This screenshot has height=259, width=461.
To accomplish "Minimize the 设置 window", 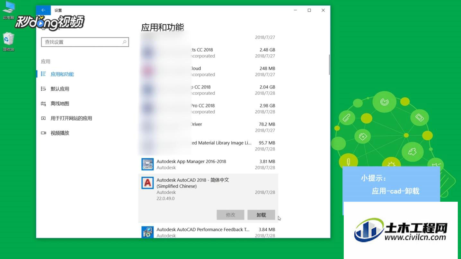I will click(295, 10).
